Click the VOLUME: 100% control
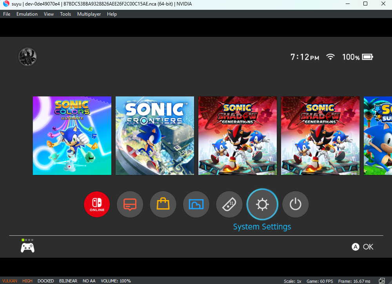Screen dimensions: 392x284 point(116,281)
